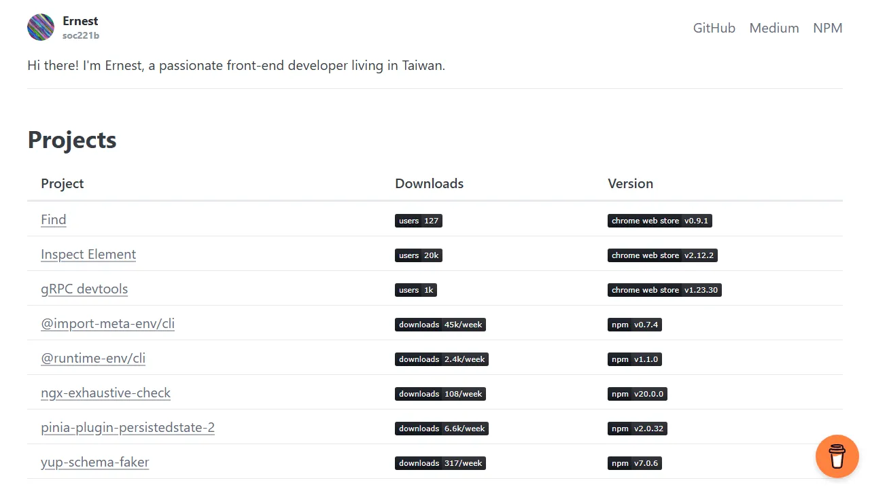Screen dimensions: 870x489
Task: Open the yup-schema-faker project link
Action: pos(94,462)
